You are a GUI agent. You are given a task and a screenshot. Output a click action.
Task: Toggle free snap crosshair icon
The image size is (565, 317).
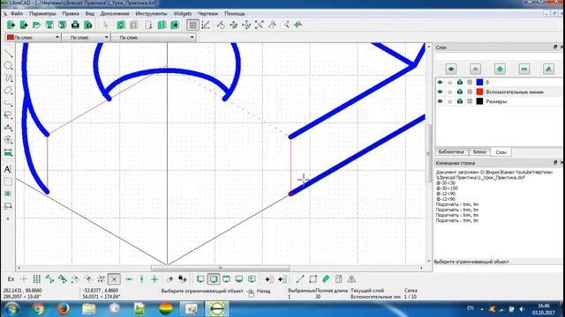click(24, 279)
